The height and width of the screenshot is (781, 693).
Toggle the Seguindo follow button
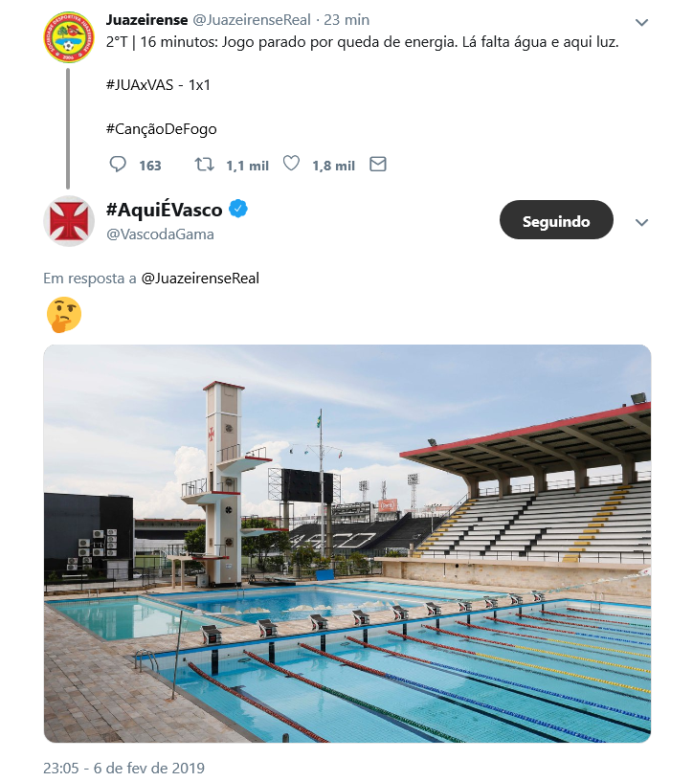[556, 220]
